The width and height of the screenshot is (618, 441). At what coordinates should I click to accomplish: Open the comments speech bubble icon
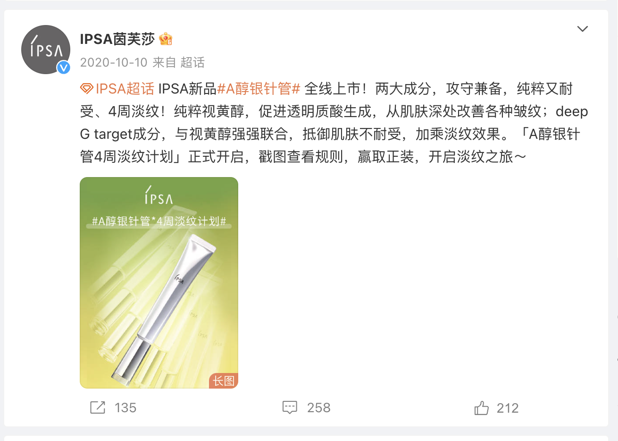[290, 407]
